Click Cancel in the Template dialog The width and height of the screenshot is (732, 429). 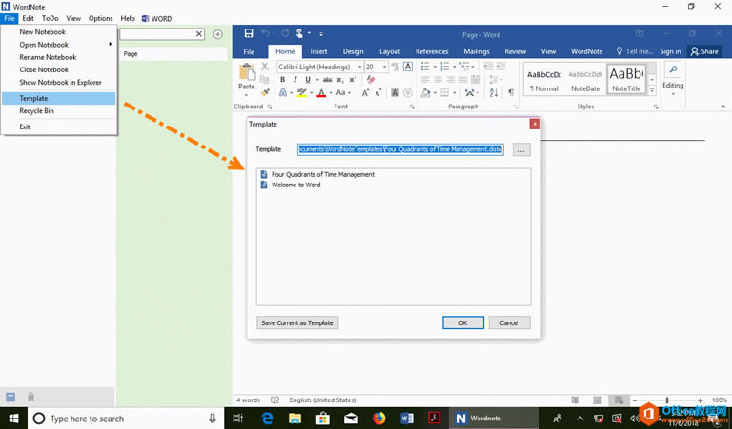509,322
